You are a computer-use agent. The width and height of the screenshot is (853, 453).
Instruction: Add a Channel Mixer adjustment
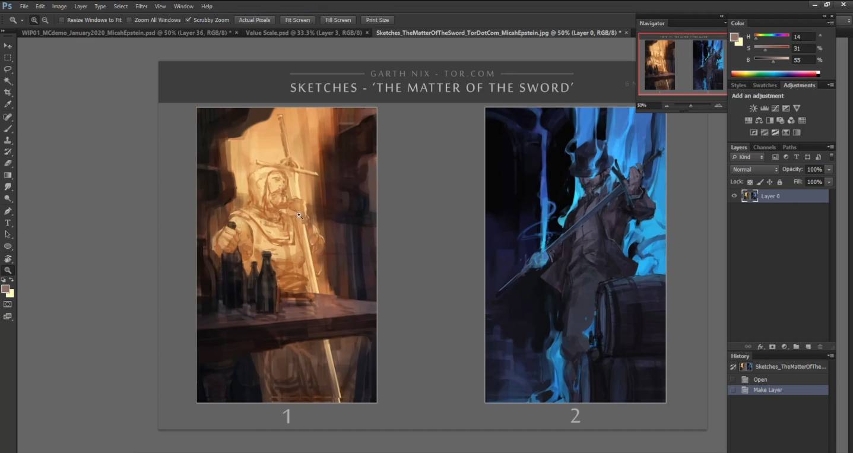click(x=791, y=121)
